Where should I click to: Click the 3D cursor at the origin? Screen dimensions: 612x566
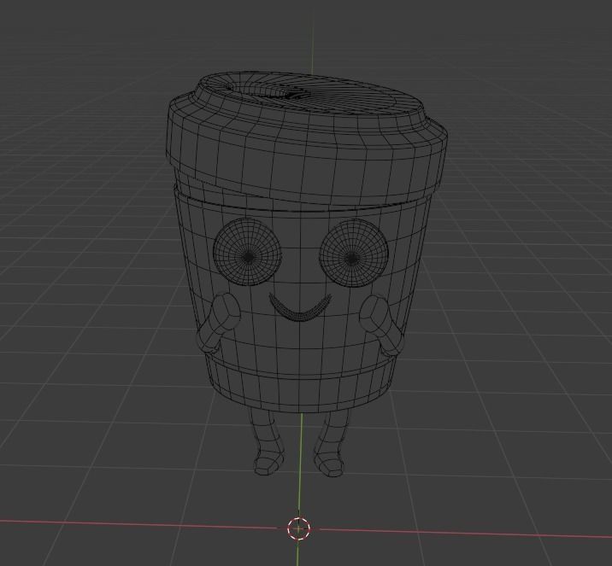click(x=298, y=528)
